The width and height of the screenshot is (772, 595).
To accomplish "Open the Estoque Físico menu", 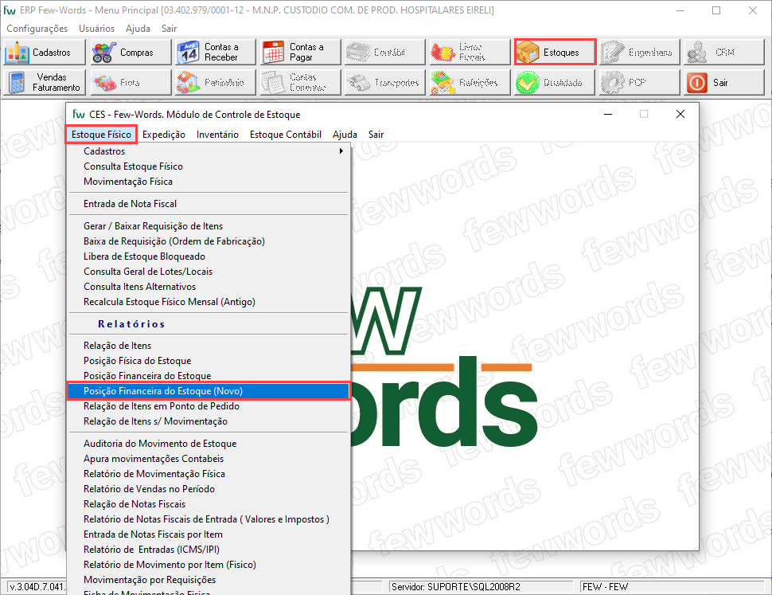I will 101,135.
